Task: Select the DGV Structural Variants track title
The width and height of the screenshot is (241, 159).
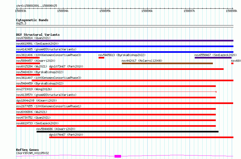Action: pyautogui.click(x=38, y=35)
